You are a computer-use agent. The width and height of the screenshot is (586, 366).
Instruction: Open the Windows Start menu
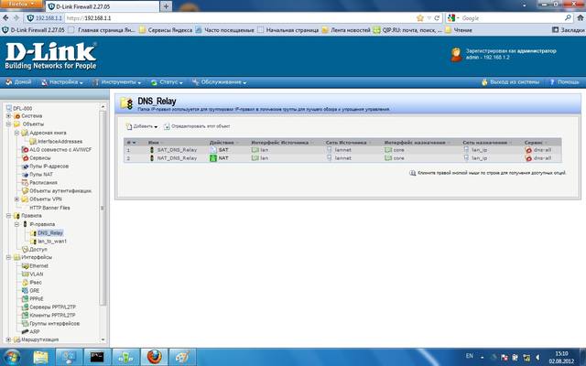pos(12,358)
